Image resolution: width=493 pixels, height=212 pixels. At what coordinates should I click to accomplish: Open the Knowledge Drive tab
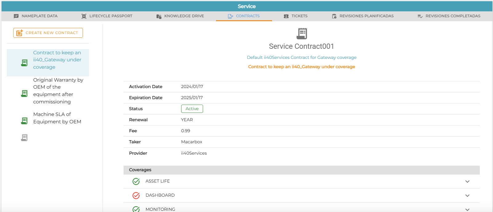[x=180, y=16]
